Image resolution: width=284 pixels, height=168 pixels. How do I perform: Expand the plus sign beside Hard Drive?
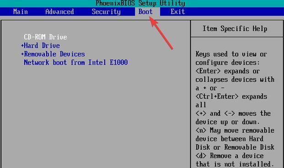[22, 46]
